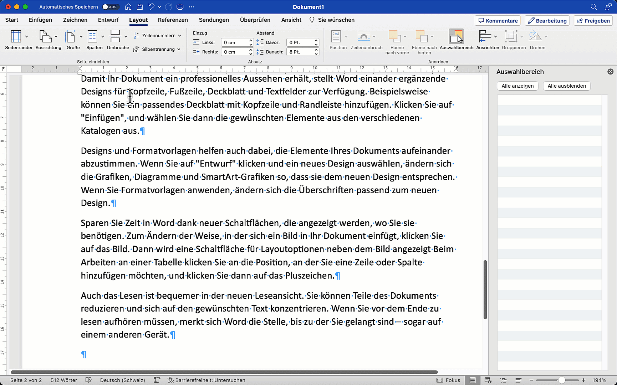This screenshot has width=617, height=385.
Task: Toggle the Automatisches Speichern switch
Action: pos(109,7)
